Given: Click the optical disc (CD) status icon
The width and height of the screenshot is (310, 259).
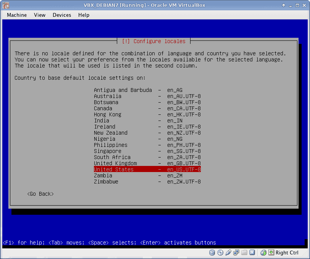Looking at the screenshot, I should coord(220,253).
